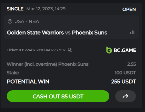Select the Phoenix Suns team name
The height and width of the screenshot is (112, 145).
point(90,33)
